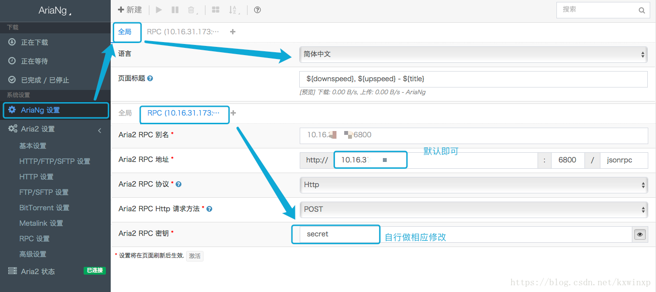Click the 已连接 connected badge
Screen dimensions: 656x292
click(94, 271)
